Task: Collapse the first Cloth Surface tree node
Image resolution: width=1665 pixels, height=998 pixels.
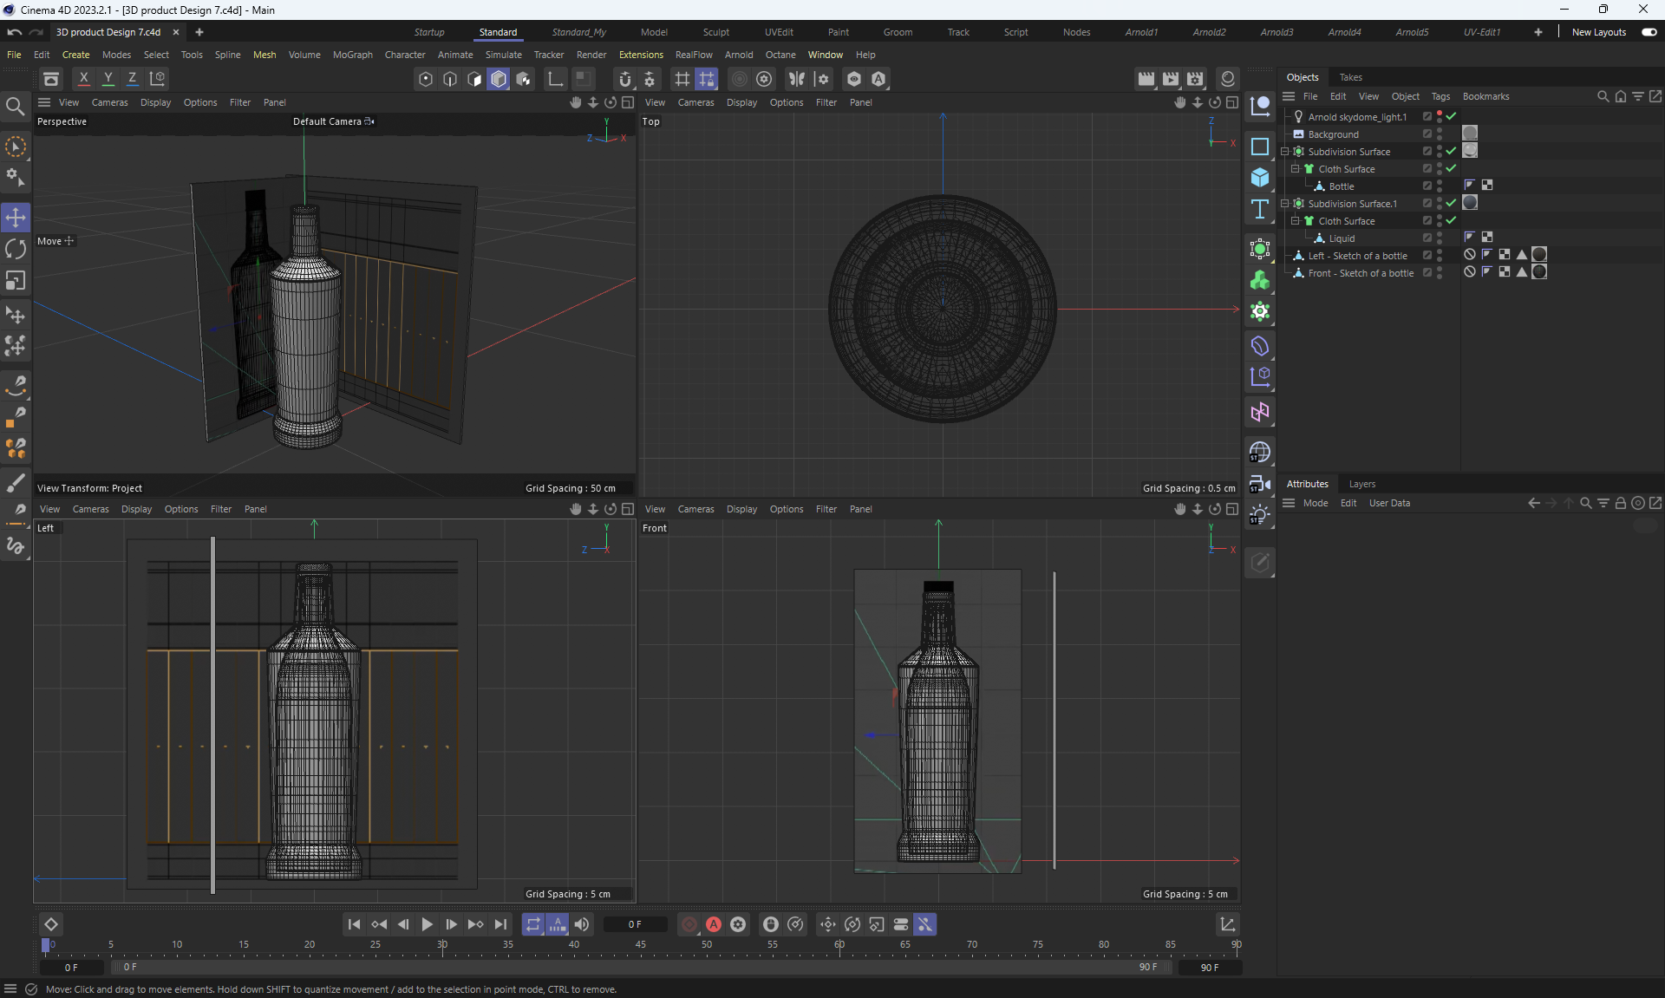Action: coord(1295,169)
